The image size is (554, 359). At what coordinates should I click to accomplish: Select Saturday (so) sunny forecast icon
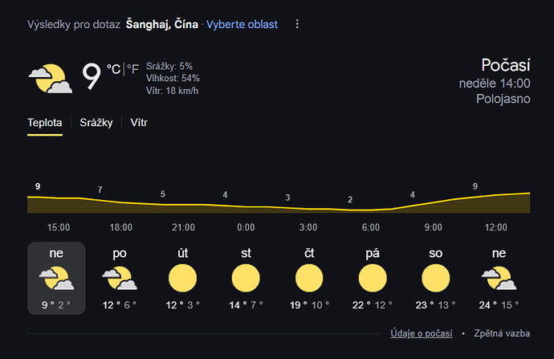[436, 279]
